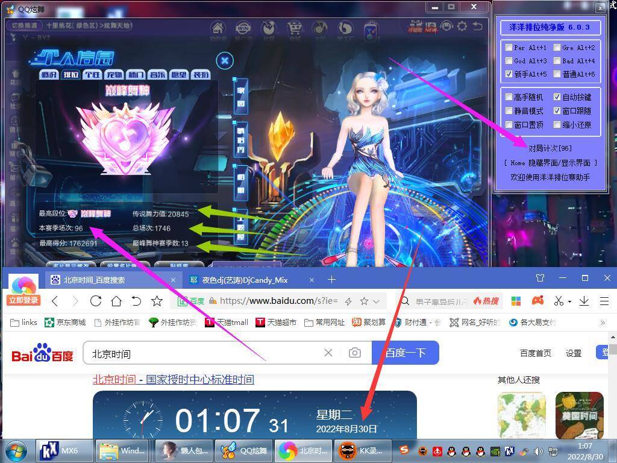This screenshot has width=617, height=463.
Task: Enable the 普通Alt+6 checkbox
Action: pos(557,74)
